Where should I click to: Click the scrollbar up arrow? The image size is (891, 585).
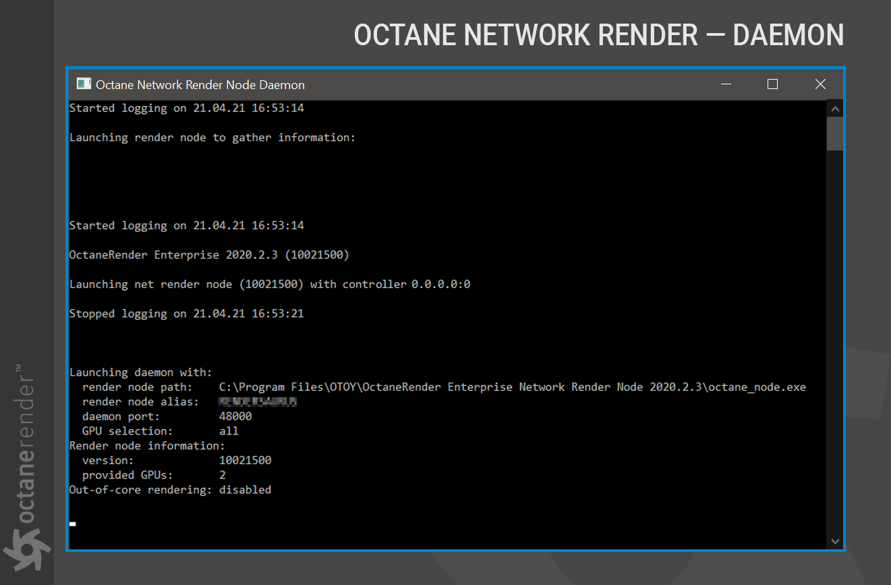click(835, 109)
